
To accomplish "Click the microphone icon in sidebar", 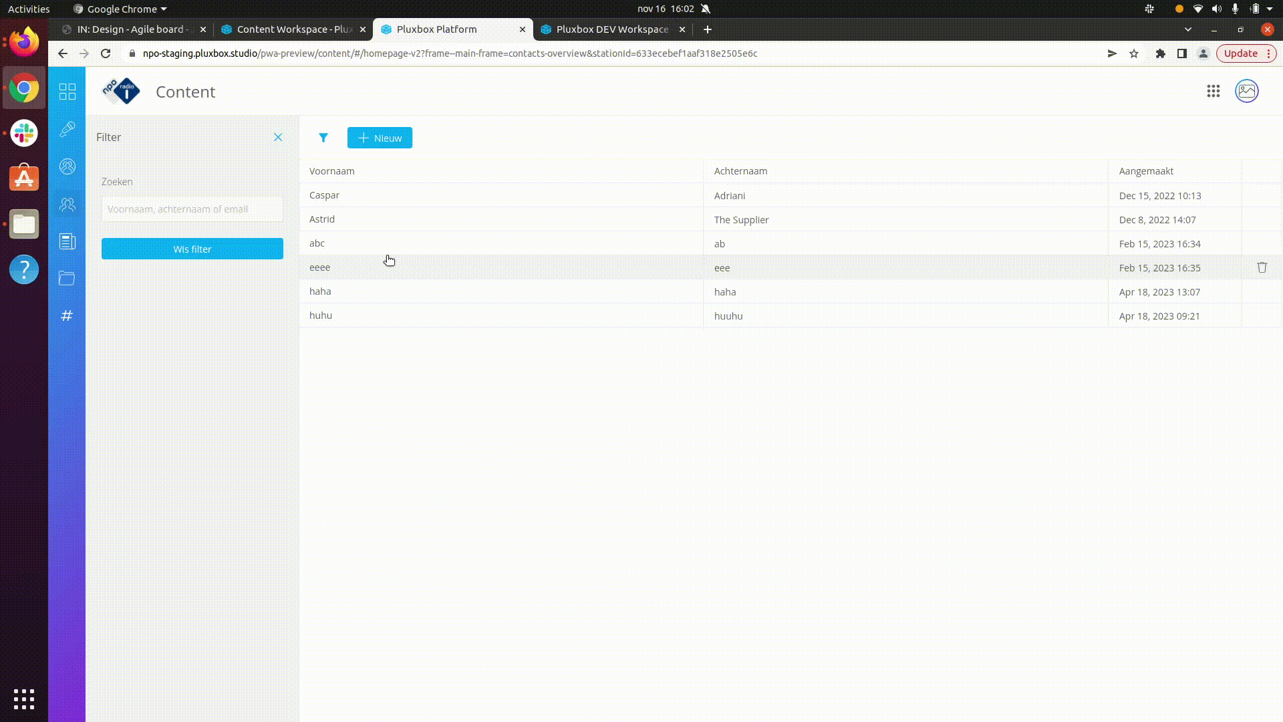I will coord(67,129).
